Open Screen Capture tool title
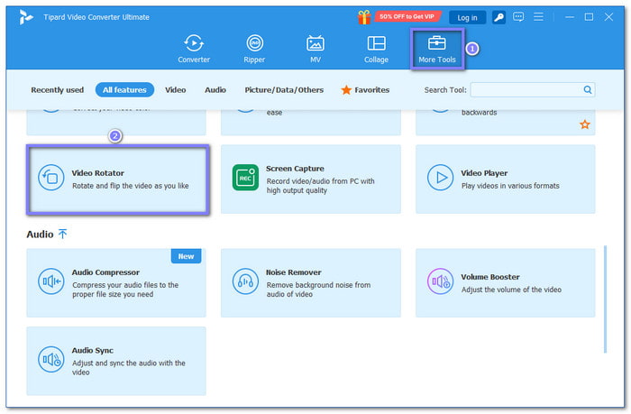 point(295,169)
